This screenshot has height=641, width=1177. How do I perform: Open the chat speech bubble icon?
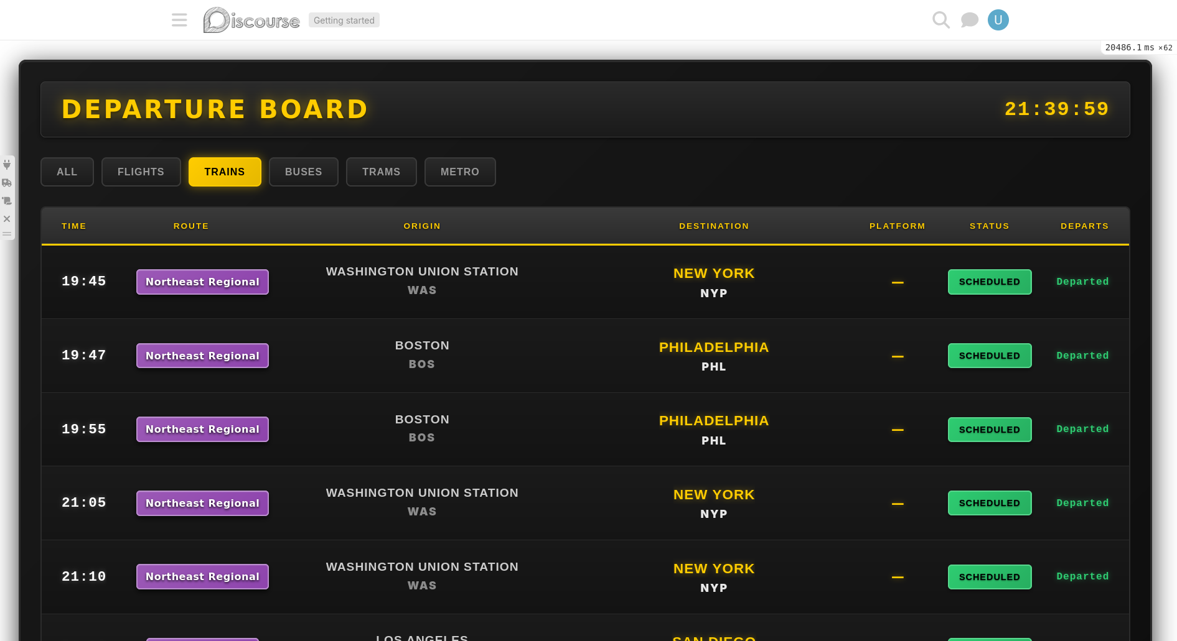969,20
